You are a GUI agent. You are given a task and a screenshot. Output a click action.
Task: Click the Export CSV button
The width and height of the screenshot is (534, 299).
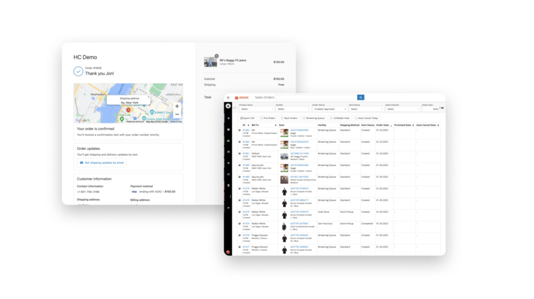(x=249, y=118)
